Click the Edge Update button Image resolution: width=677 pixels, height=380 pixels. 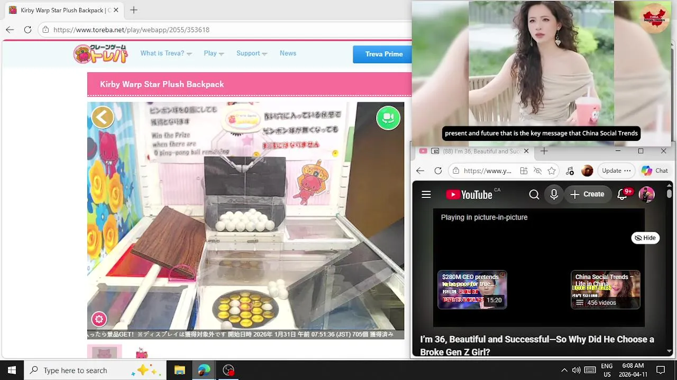click(x=616, y=171)
